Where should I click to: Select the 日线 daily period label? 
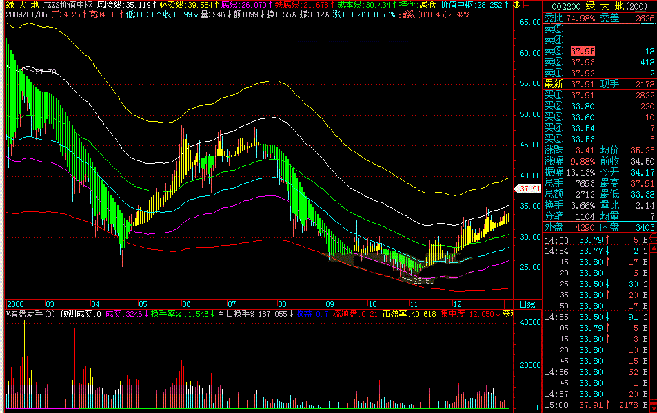527,305
